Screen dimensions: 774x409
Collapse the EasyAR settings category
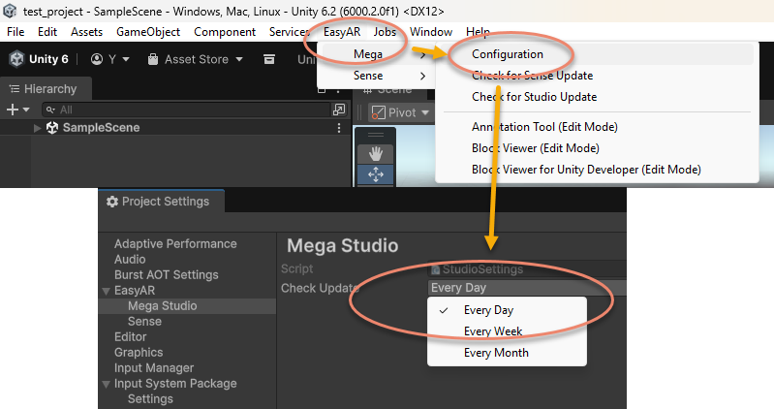pyautogui.click(x=106, y=291)
